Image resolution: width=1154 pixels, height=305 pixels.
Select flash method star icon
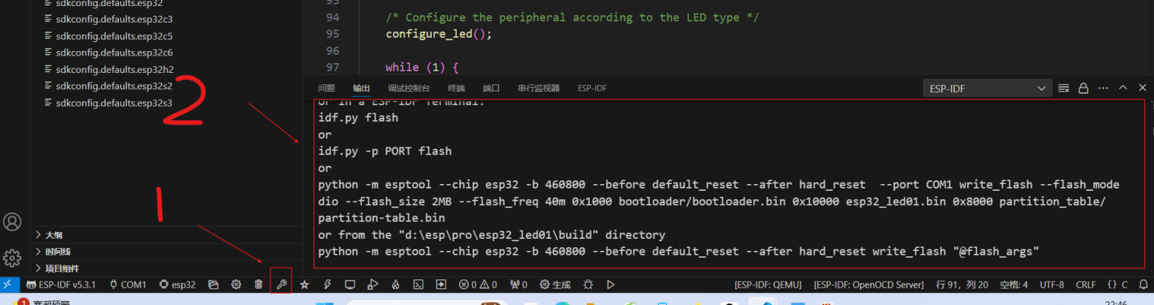[304, 285]
